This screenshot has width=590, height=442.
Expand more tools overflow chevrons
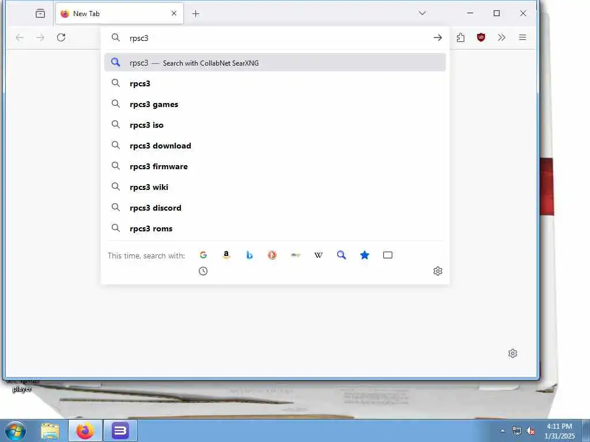502,37
